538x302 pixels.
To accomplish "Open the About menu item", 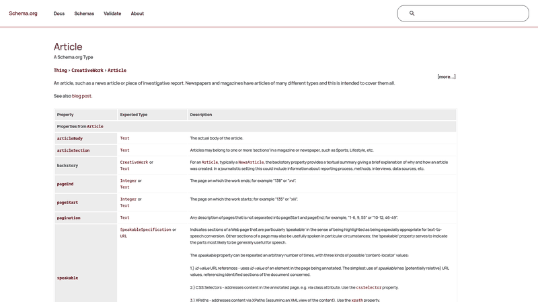I will pos(137,13).
